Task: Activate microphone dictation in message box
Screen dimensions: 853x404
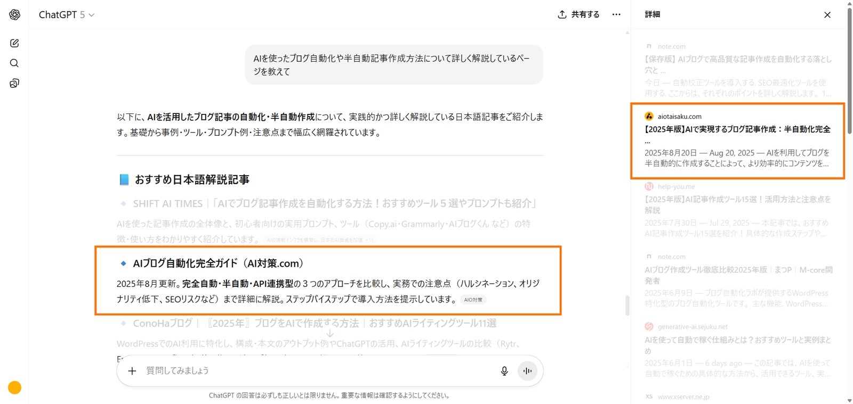Action: pyautogui.click(x=504, y=371)
